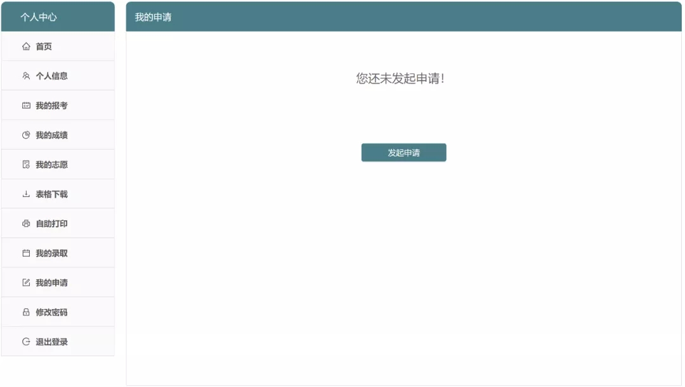Select the logout icon next to 退出登录
This screenshot has width=685, height=387.
(x=25, y=341)
